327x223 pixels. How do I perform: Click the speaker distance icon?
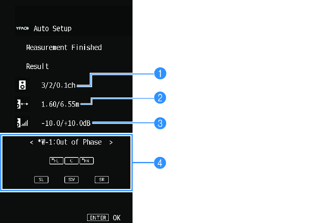pyautogui.click(x=23, y=104)
